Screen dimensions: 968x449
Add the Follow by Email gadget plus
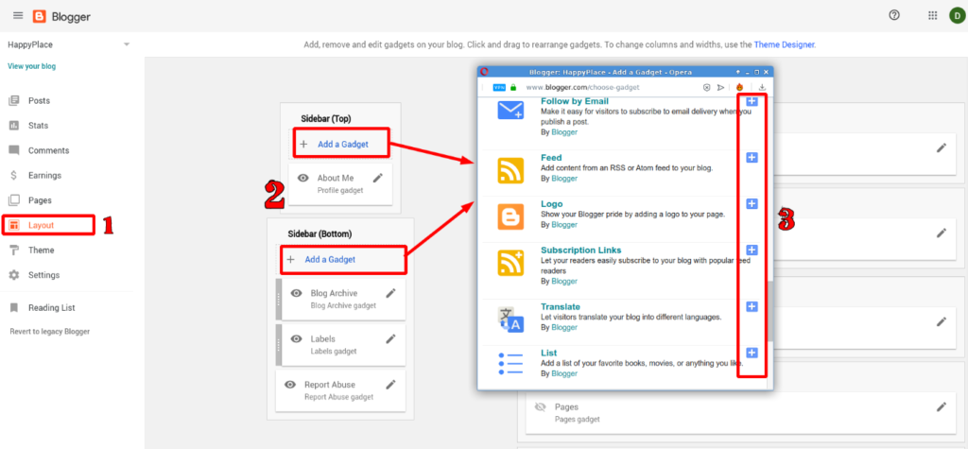pyautogui.click(x=752, y=100)
